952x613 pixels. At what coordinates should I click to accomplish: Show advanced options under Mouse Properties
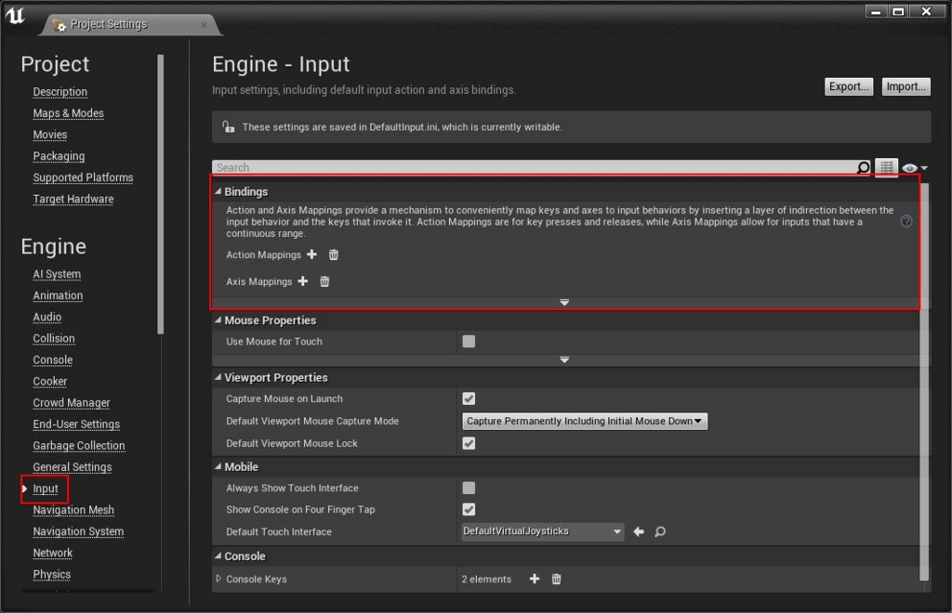point(564,359)
